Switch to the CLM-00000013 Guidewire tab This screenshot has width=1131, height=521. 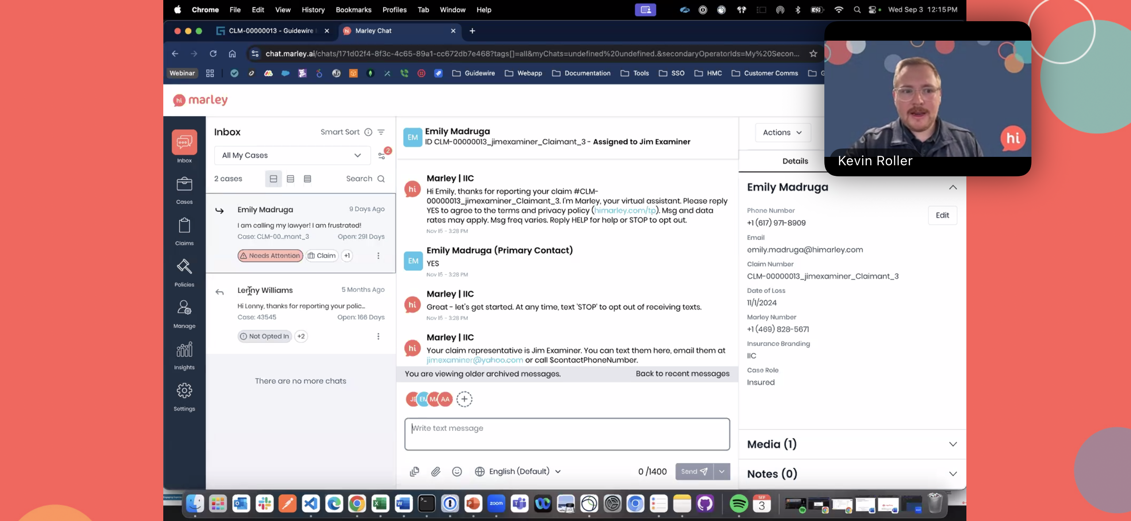[271, 30]
